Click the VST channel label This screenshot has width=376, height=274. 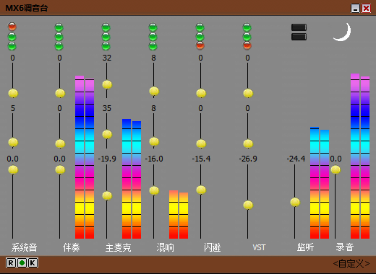click(259, 247)
